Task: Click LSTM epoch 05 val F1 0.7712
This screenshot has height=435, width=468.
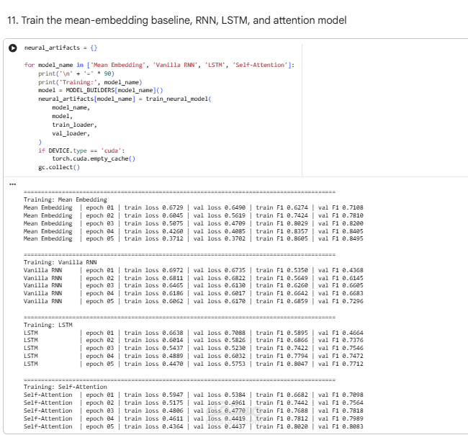Action: click(341, 364)
